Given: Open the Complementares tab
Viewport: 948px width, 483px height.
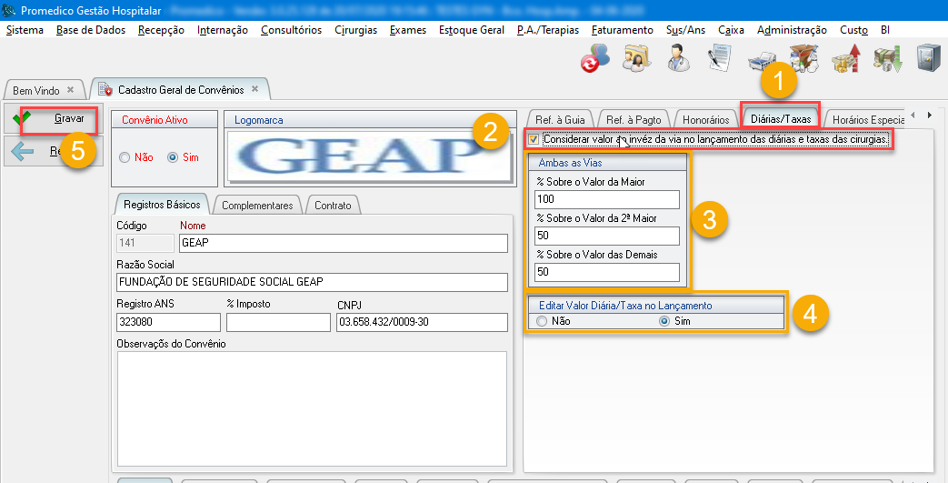Looking at the screenshot, I should 257,206.
